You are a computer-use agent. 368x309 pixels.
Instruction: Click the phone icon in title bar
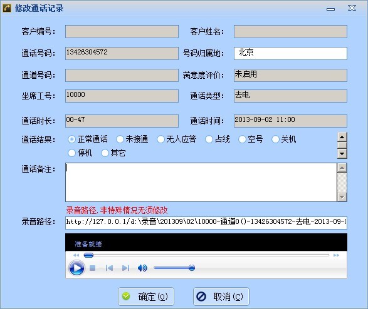pyautogui.click(x=7, y=8)
